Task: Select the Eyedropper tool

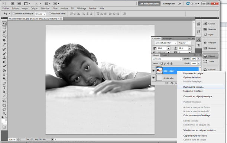Action: (4, 45)
